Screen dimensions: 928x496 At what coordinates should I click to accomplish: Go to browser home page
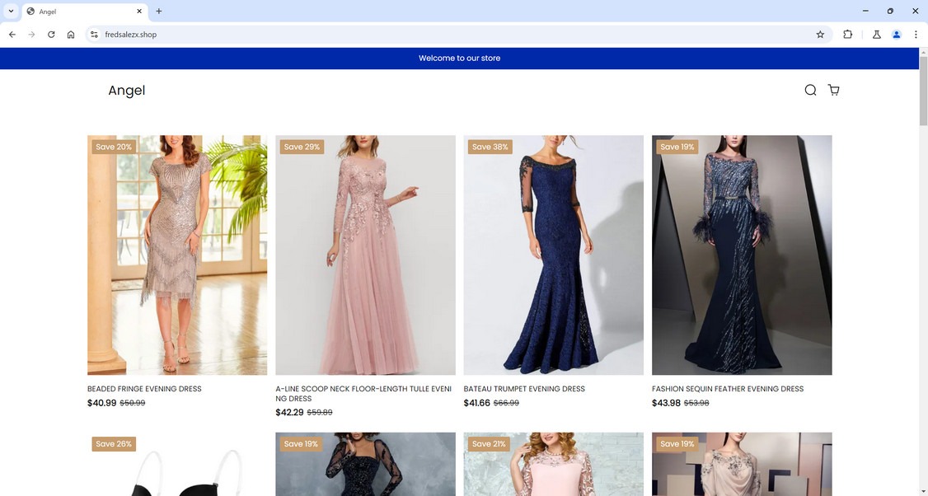point(70,35)
